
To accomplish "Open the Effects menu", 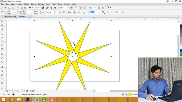I will click(x=34, y=4).
